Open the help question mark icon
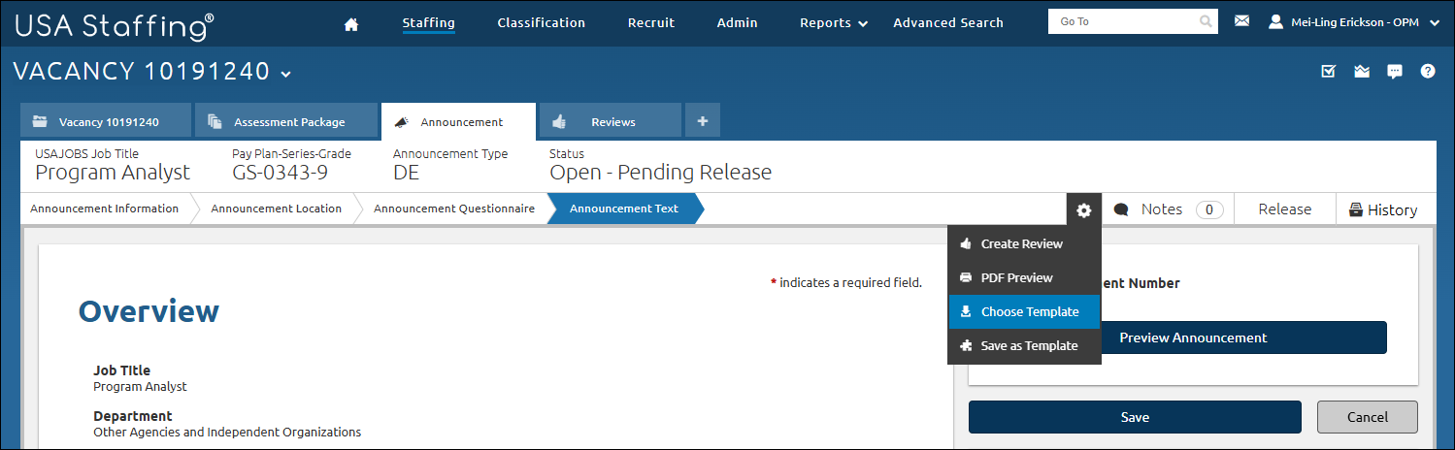Image resolution: width=1455 pixels, height=450 pixels. (1428, 71)
